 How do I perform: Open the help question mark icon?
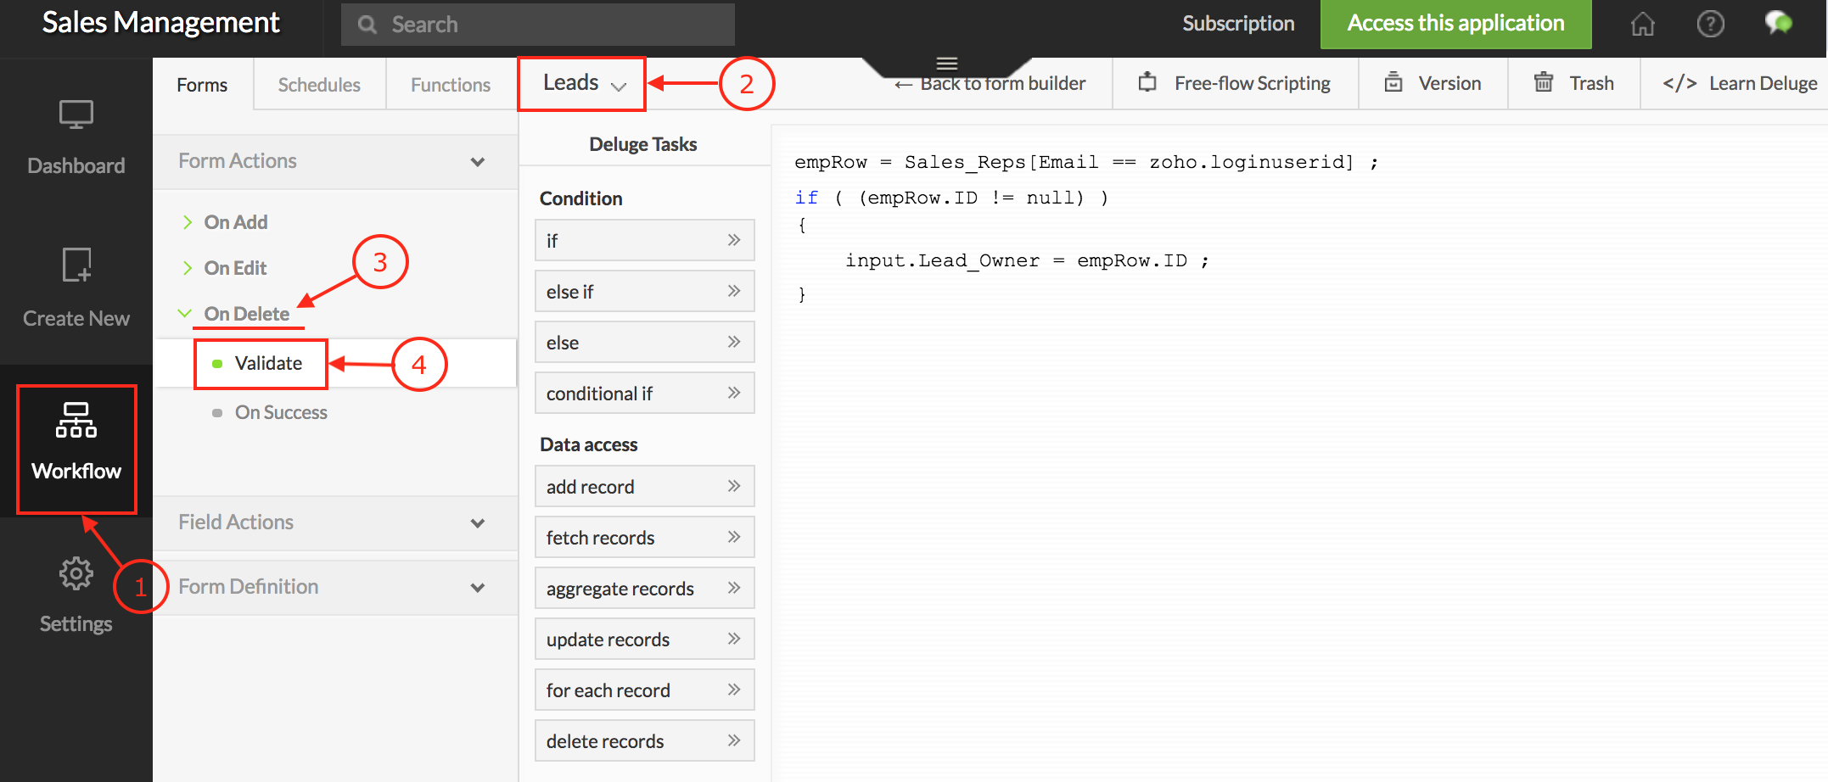pyautogui.click(x=1710, y=24)
